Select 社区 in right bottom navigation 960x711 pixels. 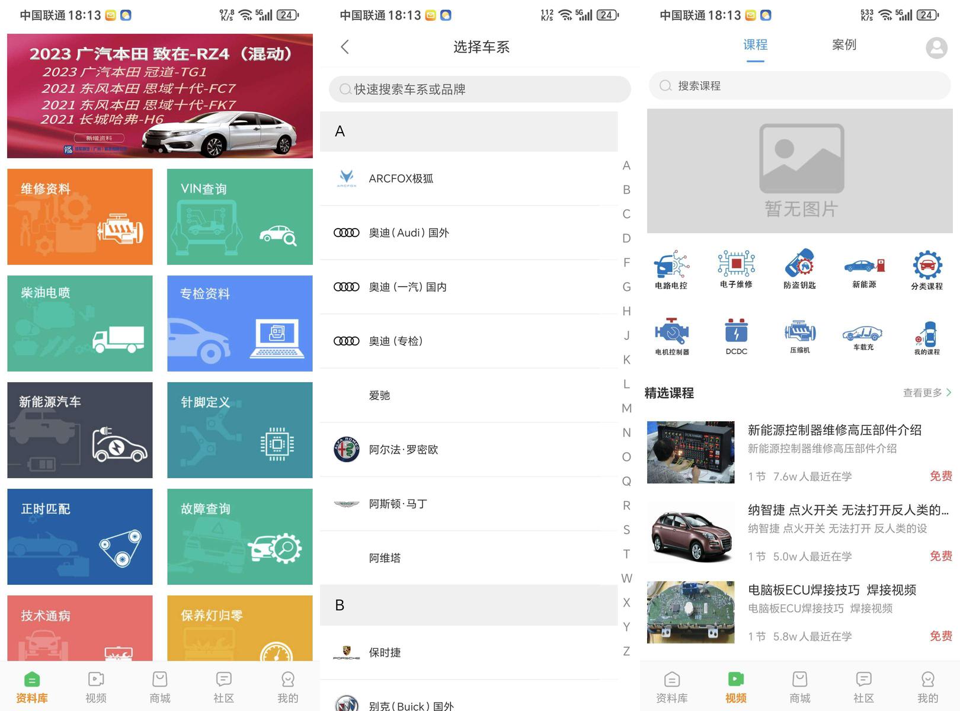pos(864,687)
